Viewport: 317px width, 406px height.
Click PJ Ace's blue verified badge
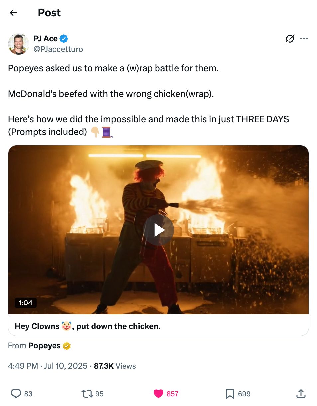(64, 39)
